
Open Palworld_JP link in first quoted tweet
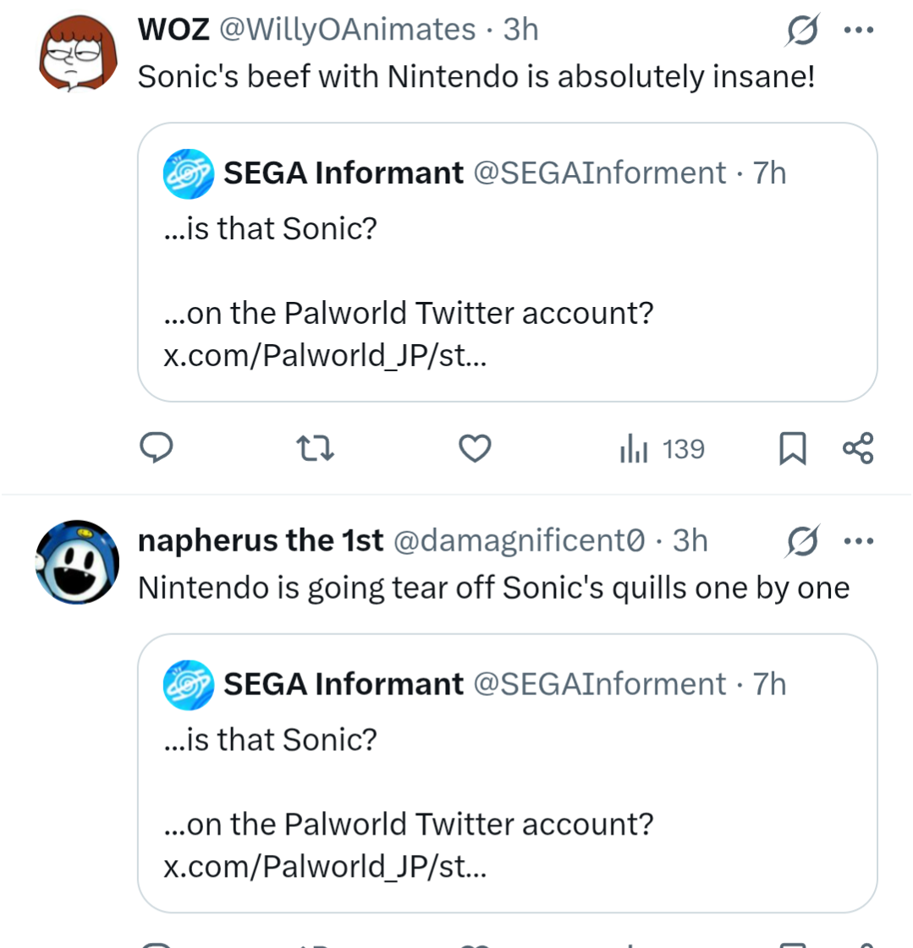point(325,355)
